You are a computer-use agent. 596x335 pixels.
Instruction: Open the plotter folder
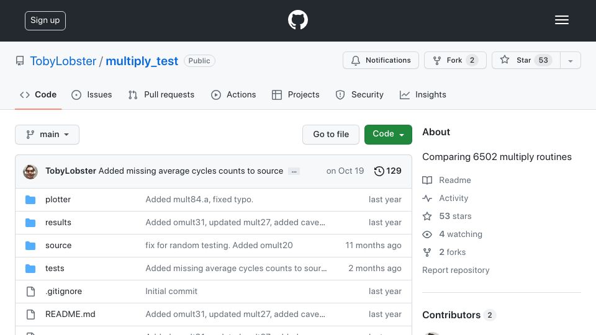point(58,199)
